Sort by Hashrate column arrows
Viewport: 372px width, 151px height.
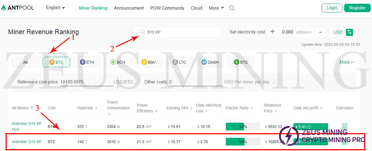tap(96, 108)
